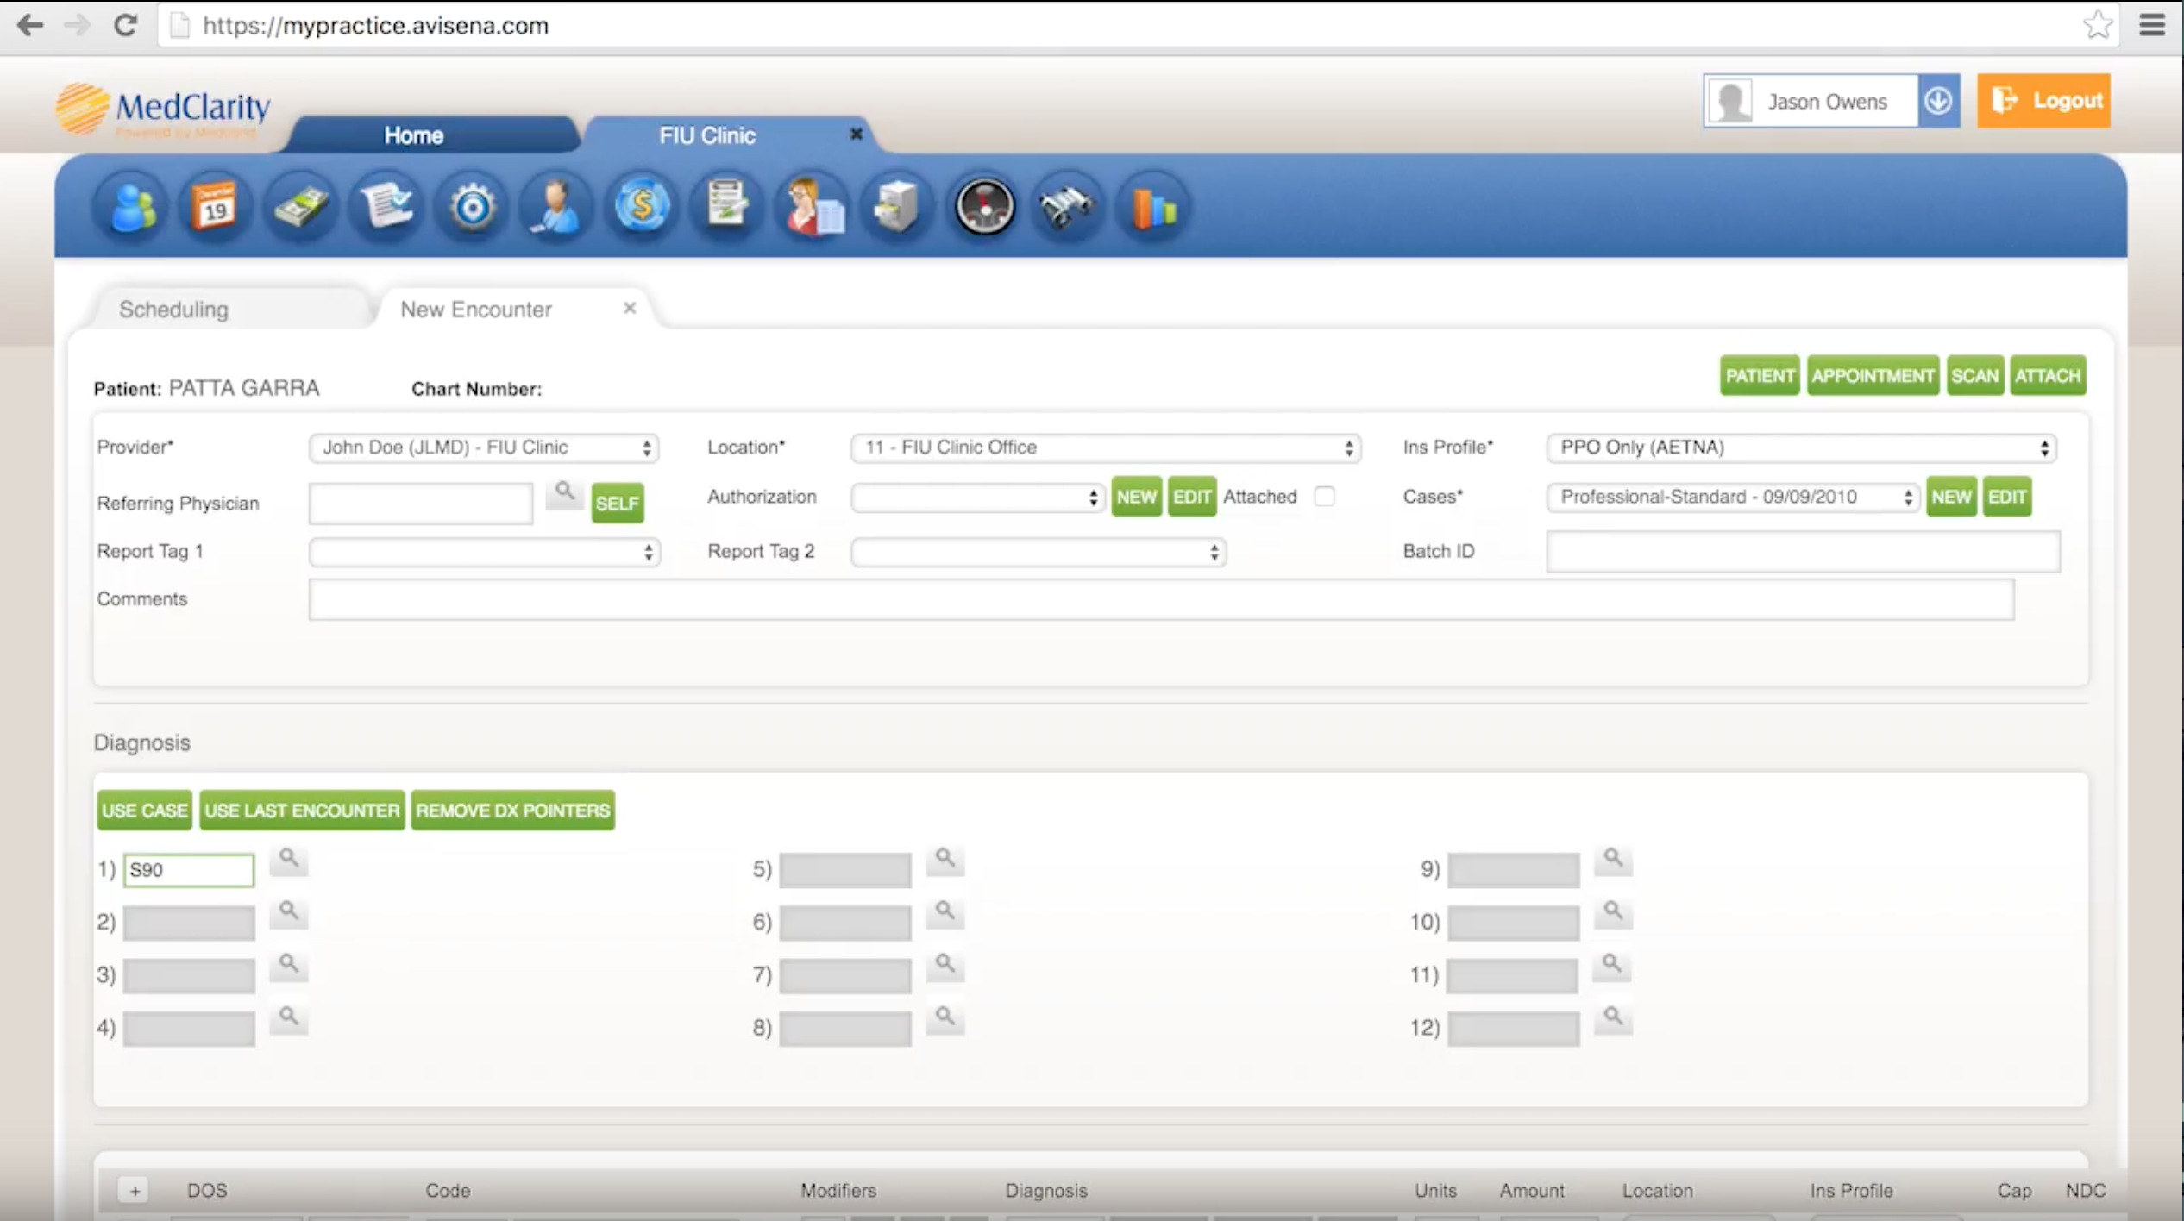Click the REMOVE DX POINTERS button
This screenshot has height=1221, width=2184.
[512, 811]
